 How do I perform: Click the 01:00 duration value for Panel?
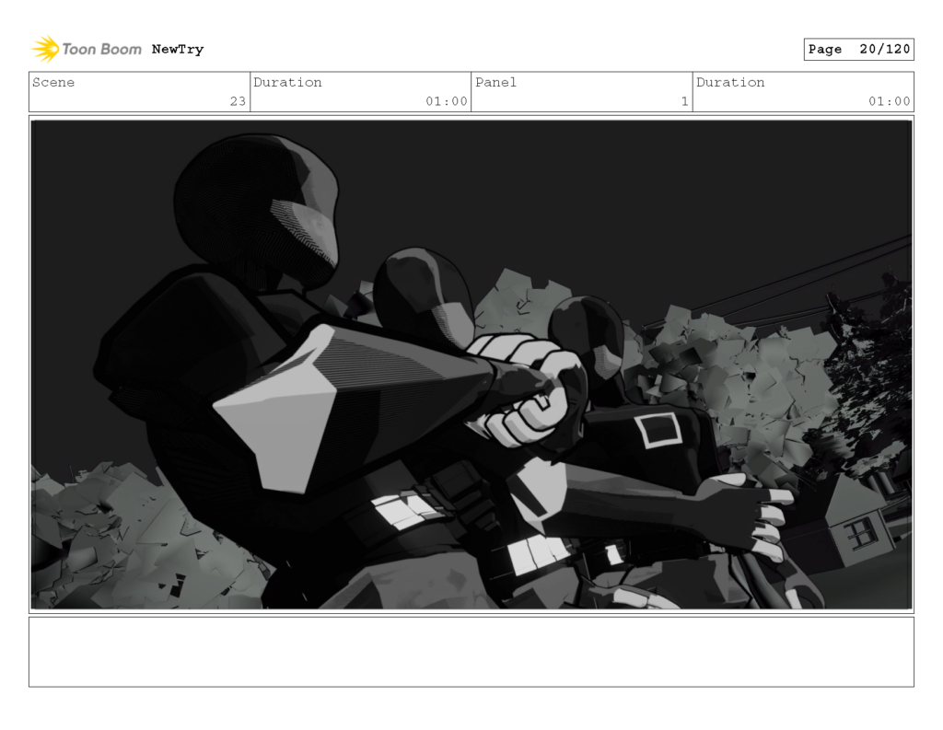click(x=891, y=102)
